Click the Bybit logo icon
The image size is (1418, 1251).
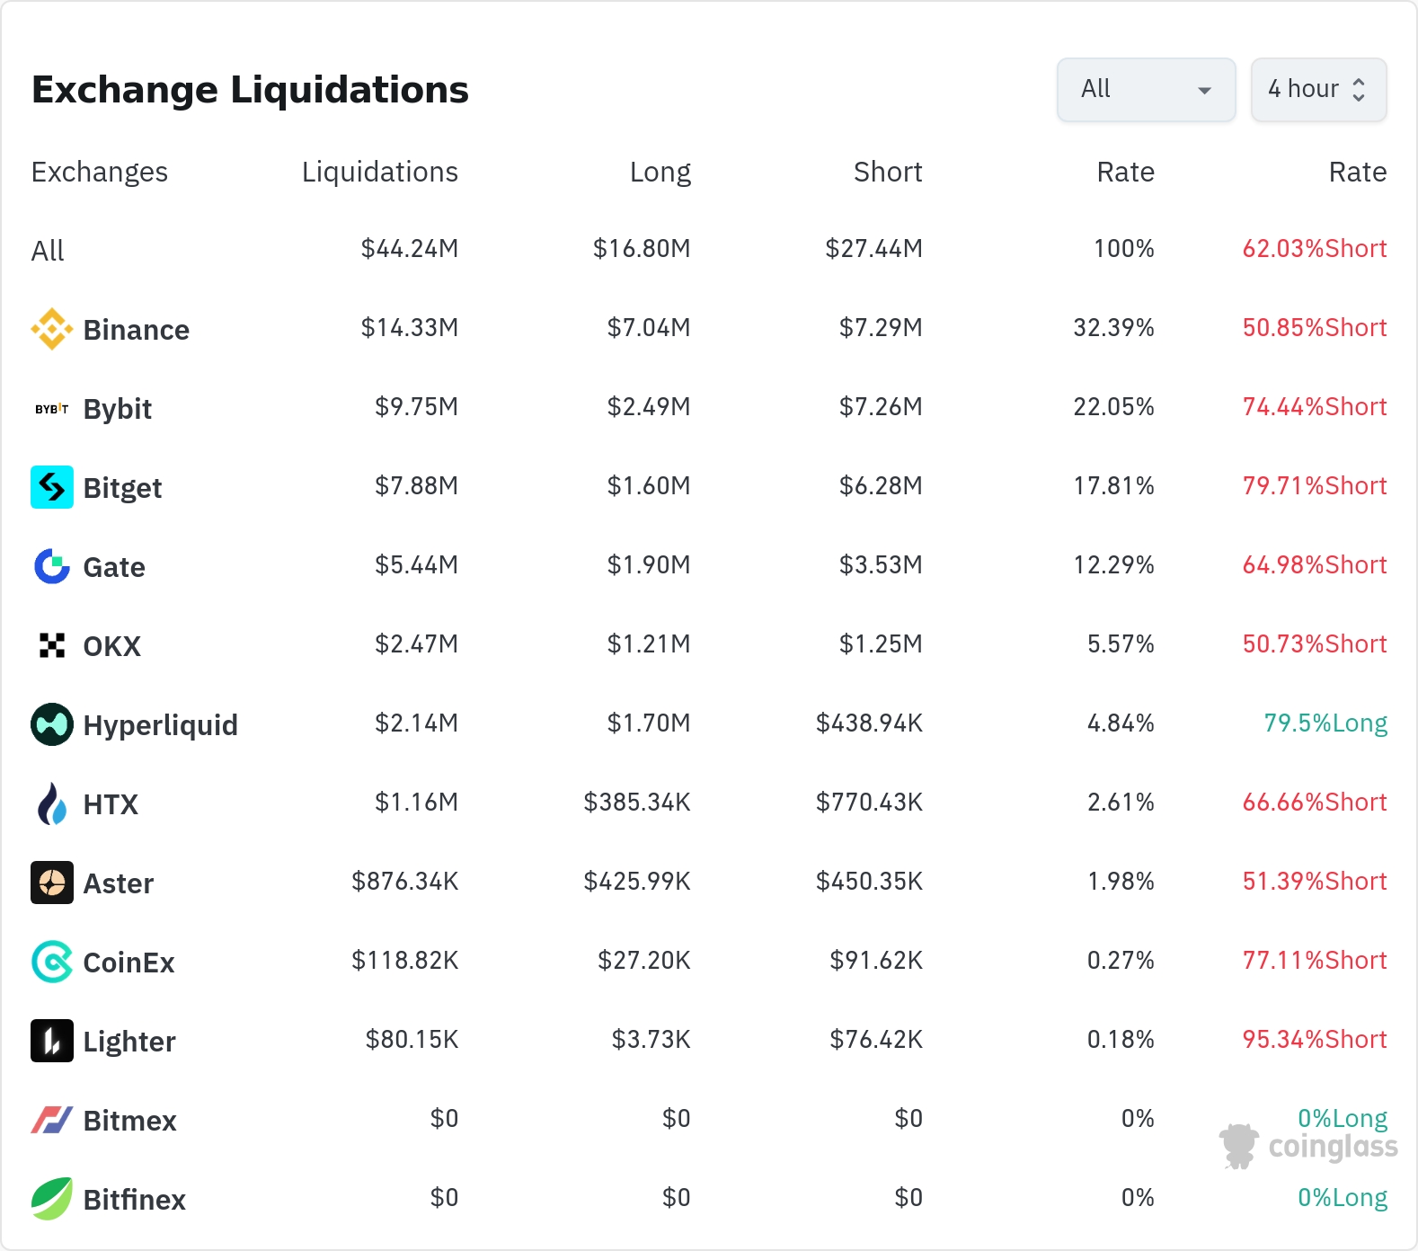point(52,409)
